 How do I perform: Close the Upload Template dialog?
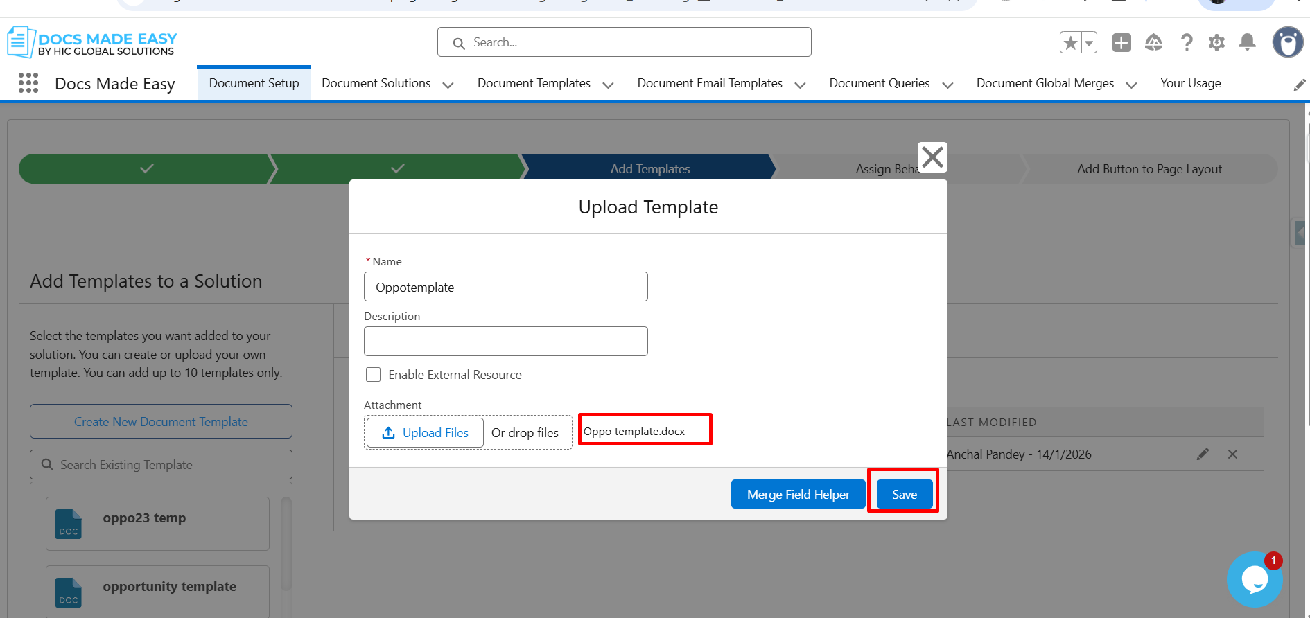click(x=932, y=157)
